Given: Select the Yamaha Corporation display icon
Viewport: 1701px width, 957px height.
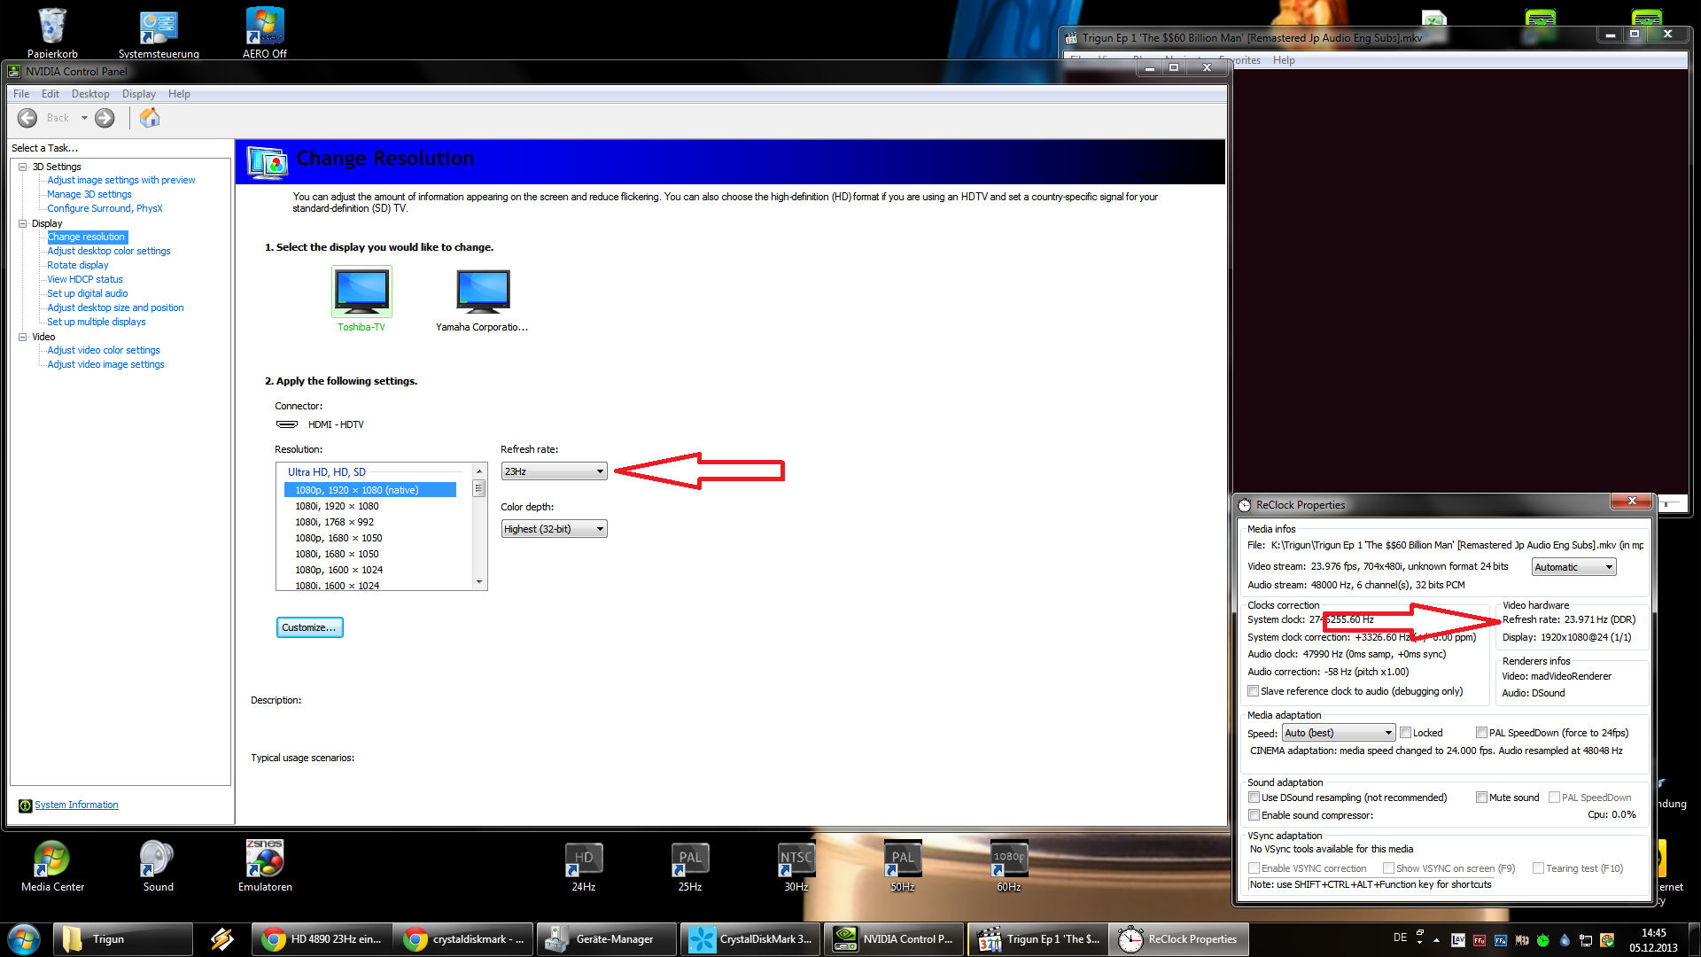Looking at the screenshot, I should pos(482,292).
